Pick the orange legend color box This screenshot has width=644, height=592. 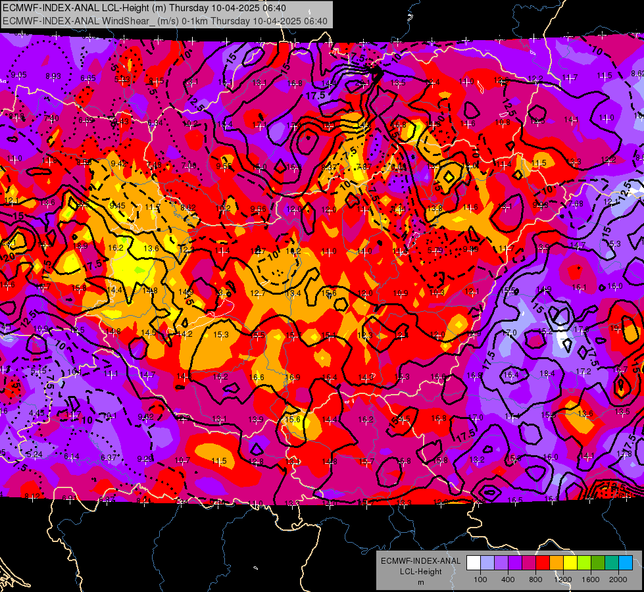557,563
